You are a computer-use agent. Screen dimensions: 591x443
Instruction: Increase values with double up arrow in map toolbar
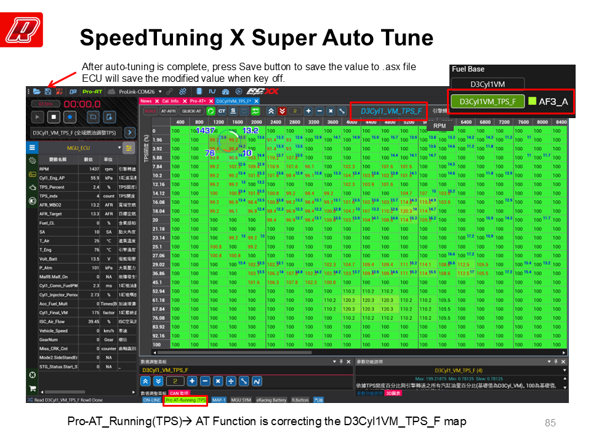(271, 111)
